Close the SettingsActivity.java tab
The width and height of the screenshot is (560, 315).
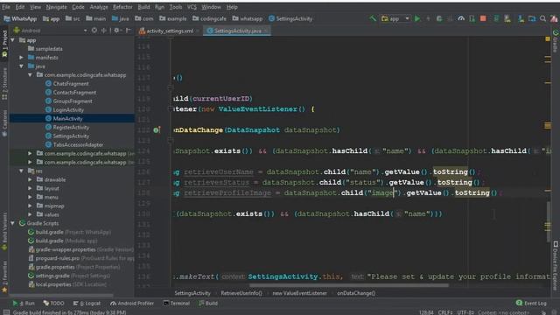pyautogui.click(x=265, y=31)
